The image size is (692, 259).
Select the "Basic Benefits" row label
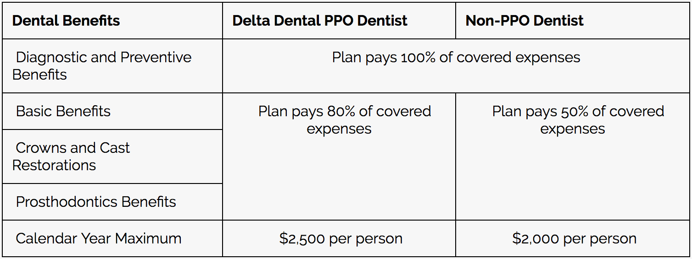(63, 111)
